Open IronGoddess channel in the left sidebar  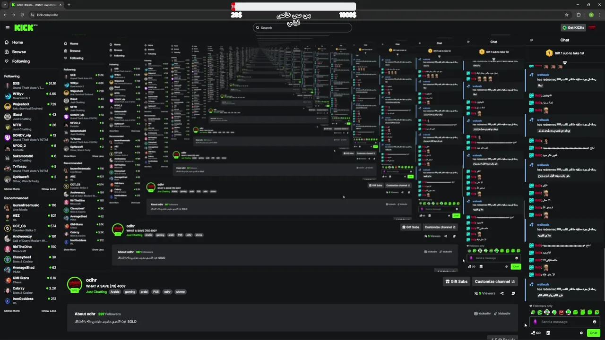coord(30,301)
